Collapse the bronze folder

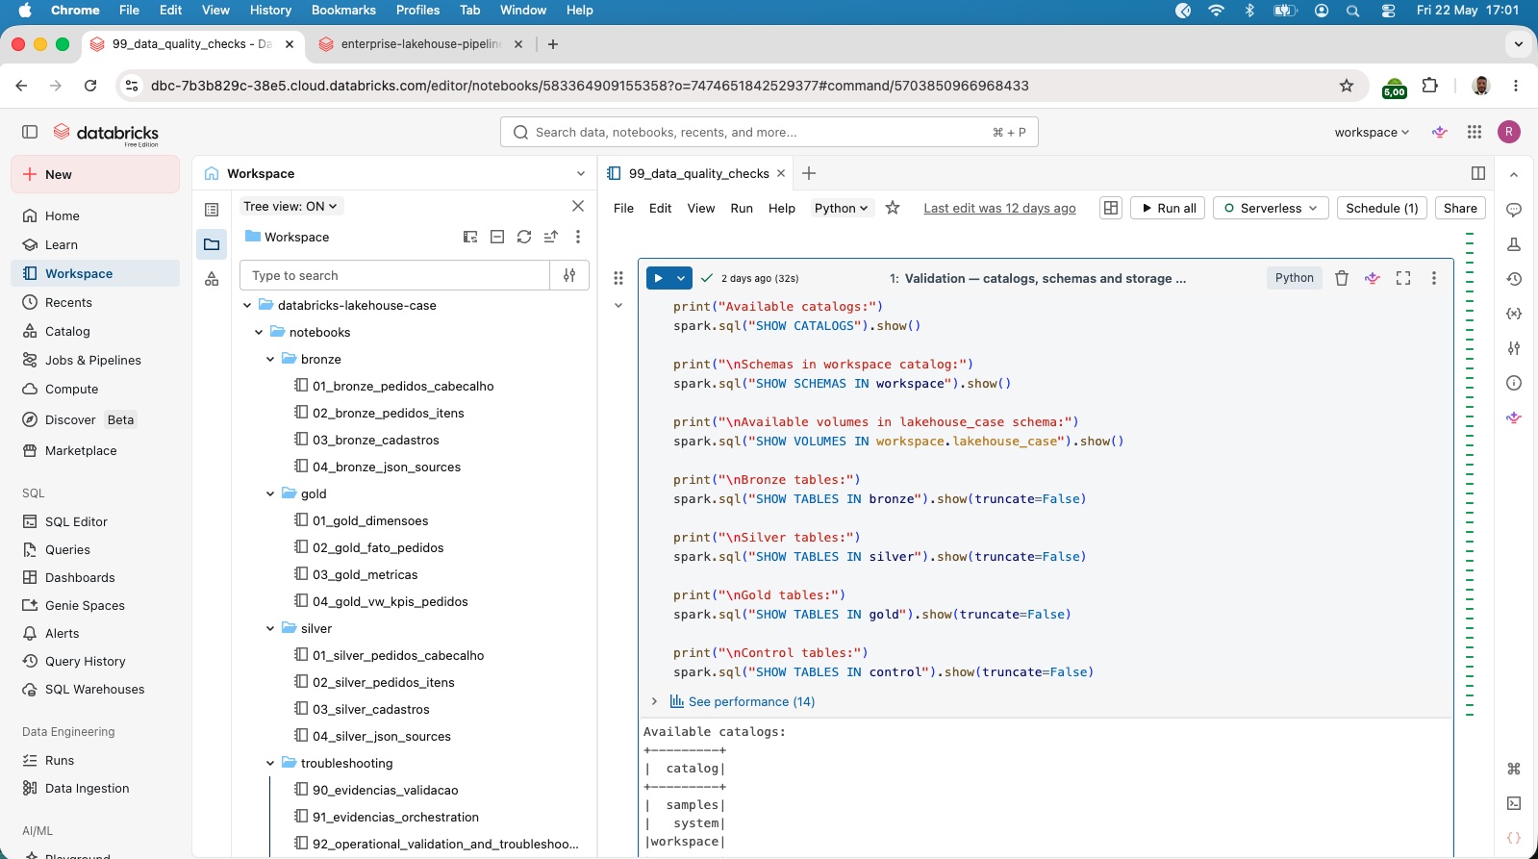coord(270,359)
